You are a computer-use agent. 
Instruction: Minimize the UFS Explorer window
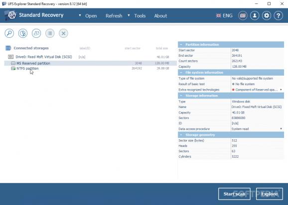click(257, 3)
